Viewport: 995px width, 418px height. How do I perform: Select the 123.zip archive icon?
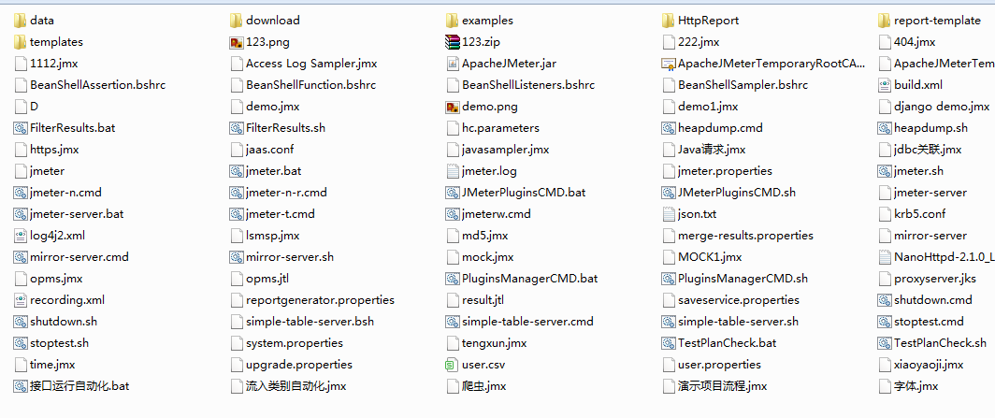452,42
